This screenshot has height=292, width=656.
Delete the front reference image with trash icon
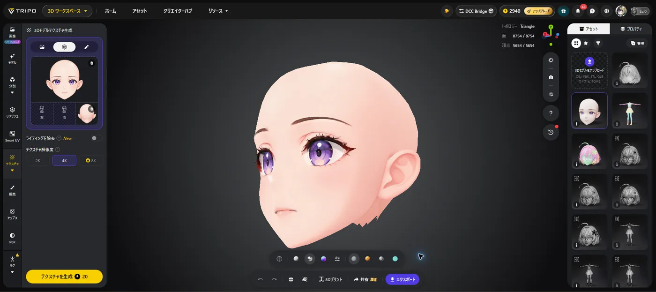point(92,63)
